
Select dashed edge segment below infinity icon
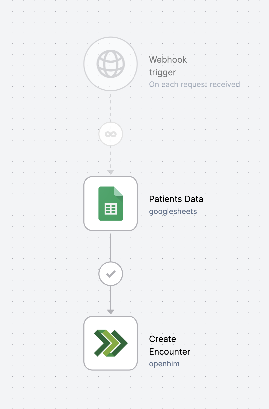tap(111, 158)
